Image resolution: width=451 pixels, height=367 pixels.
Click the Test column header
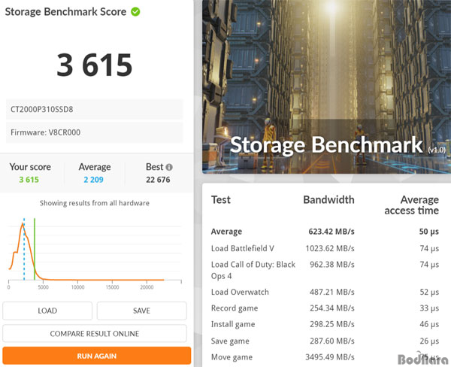(221, 200)
